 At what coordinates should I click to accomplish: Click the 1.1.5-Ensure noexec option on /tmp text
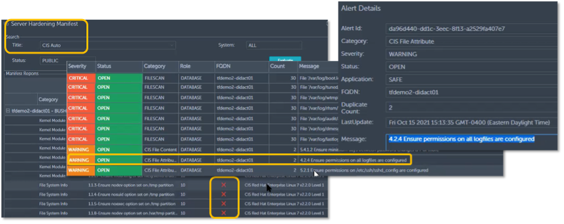click(131, 204)
